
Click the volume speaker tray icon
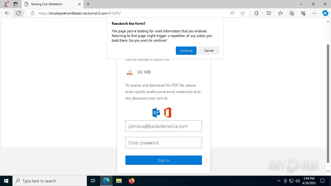click(x=298, y=181)
